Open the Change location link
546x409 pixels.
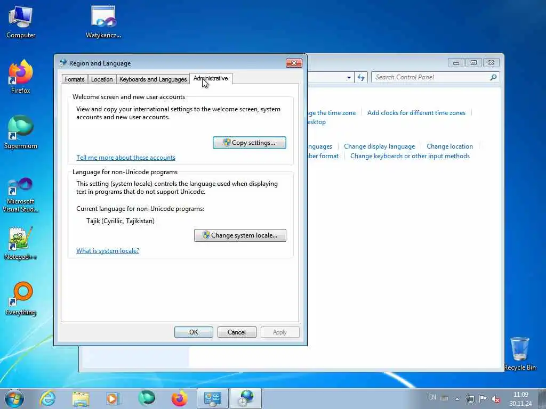[x=449, y=146]
